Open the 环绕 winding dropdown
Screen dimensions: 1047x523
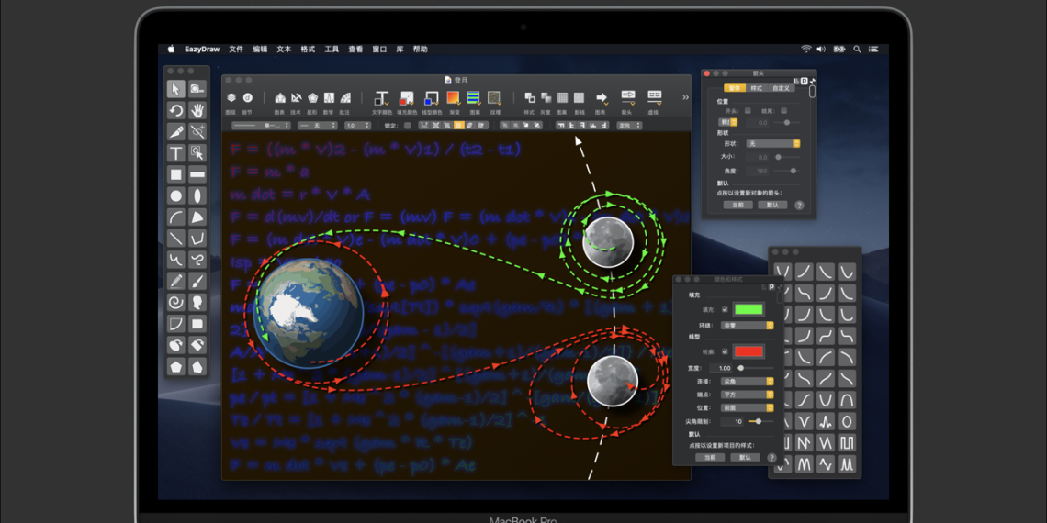click(747, 325)
